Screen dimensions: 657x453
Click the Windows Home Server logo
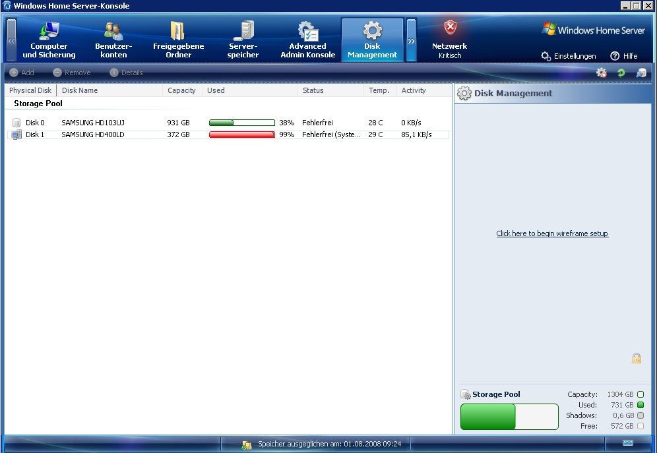[593, 30]
